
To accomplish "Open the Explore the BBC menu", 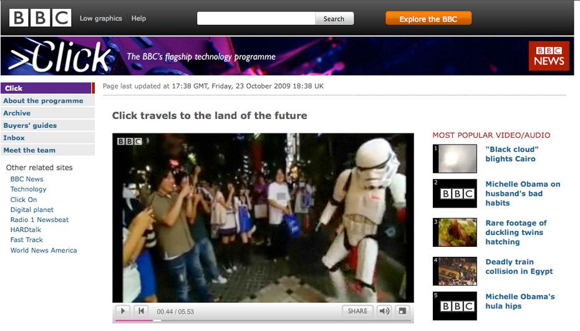I will coord(428,19).
